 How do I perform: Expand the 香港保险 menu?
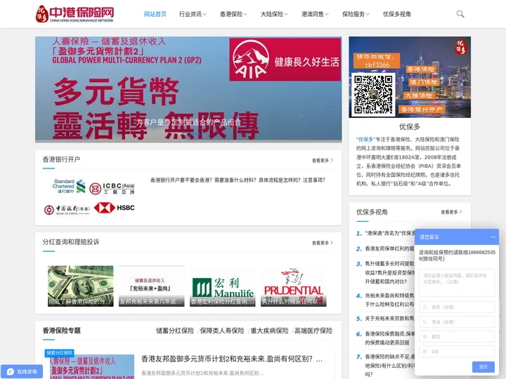(233, 14)
